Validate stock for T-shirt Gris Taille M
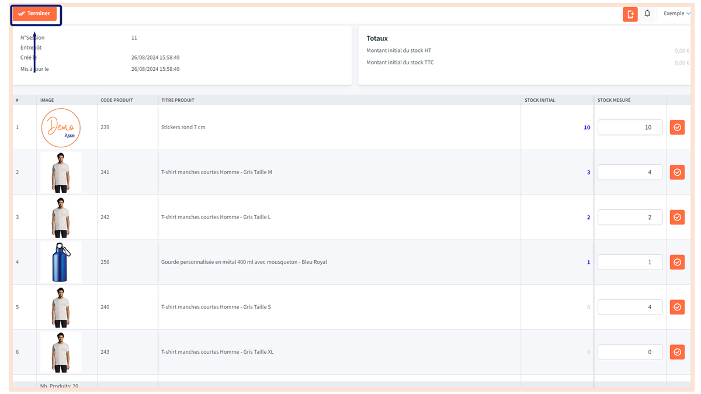Viewport: 701px width, 394px height. (x=677, y=172)
